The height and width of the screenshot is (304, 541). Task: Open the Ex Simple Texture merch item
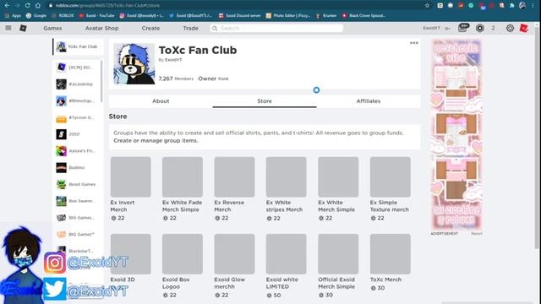click(391, 189)
